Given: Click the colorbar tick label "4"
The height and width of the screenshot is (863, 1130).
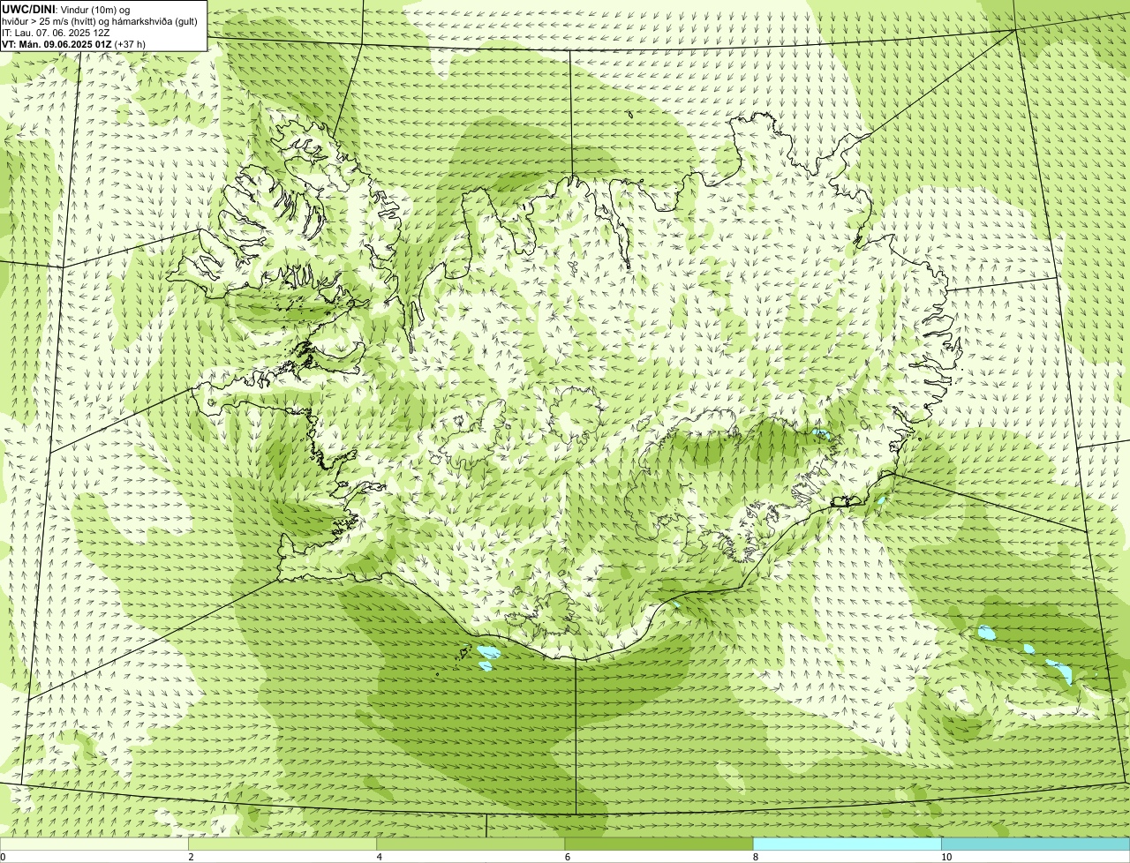Looking at the screenshot, I should click(x=379, y=857).
